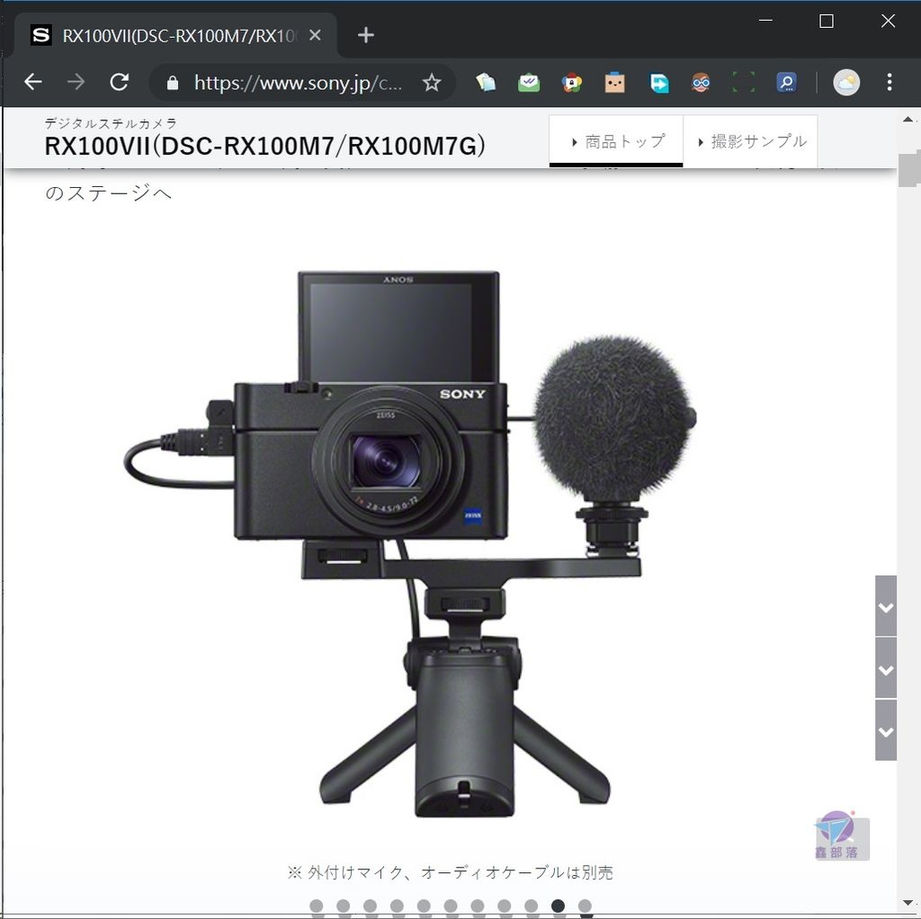
Task: Close the RX100VII browser tab
Action: coord(315,35)
